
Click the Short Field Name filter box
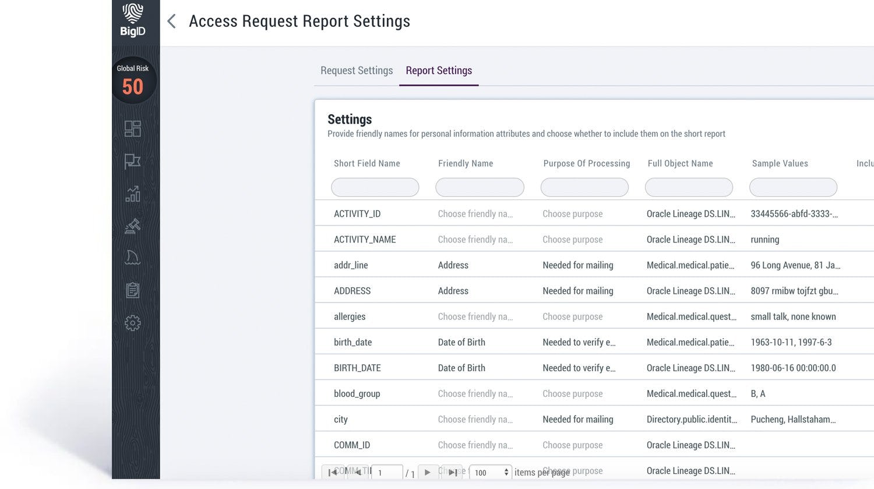pyautogui.click(x=375, y=187)
